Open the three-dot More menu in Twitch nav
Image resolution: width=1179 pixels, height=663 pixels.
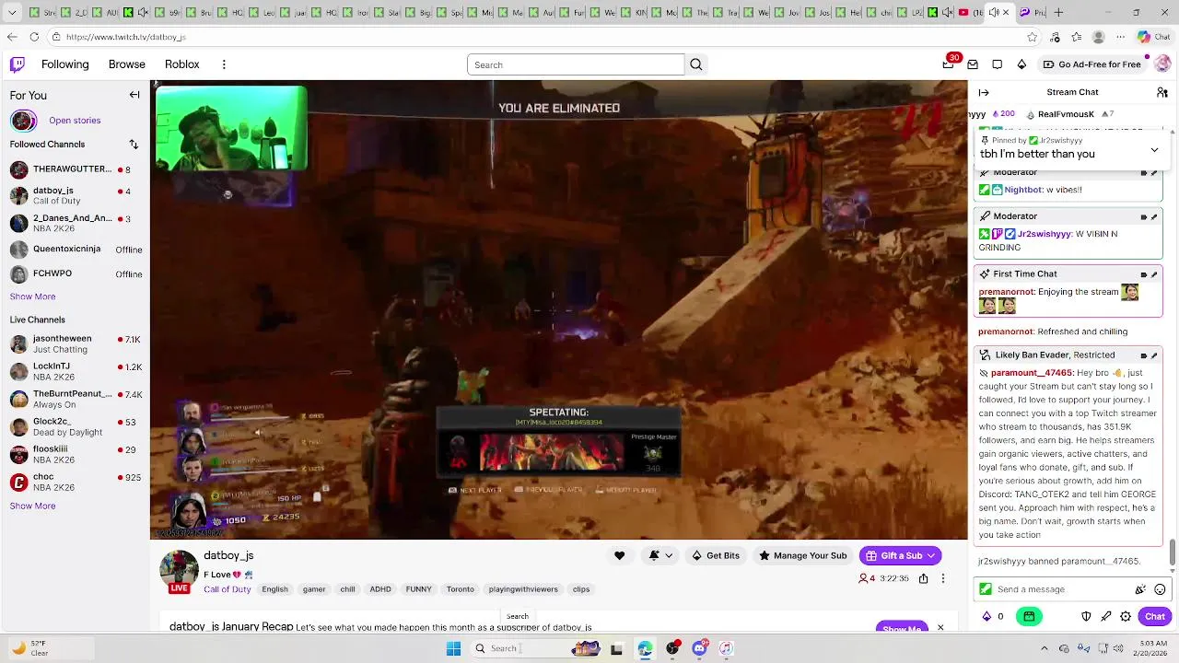click(x=224, y=64)
